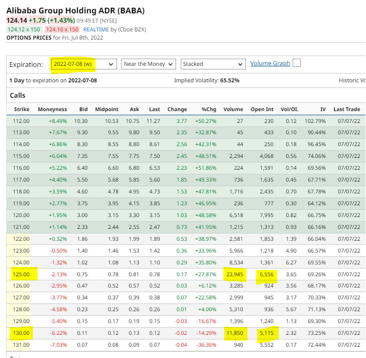
Task: Sort by the %Chg column header
Action: (x=209, y=109)
